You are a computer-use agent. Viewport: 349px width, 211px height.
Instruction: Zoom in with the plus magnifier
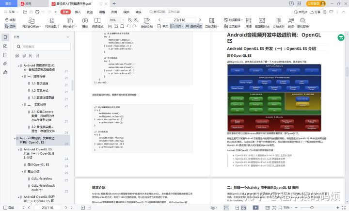[136, 20]
